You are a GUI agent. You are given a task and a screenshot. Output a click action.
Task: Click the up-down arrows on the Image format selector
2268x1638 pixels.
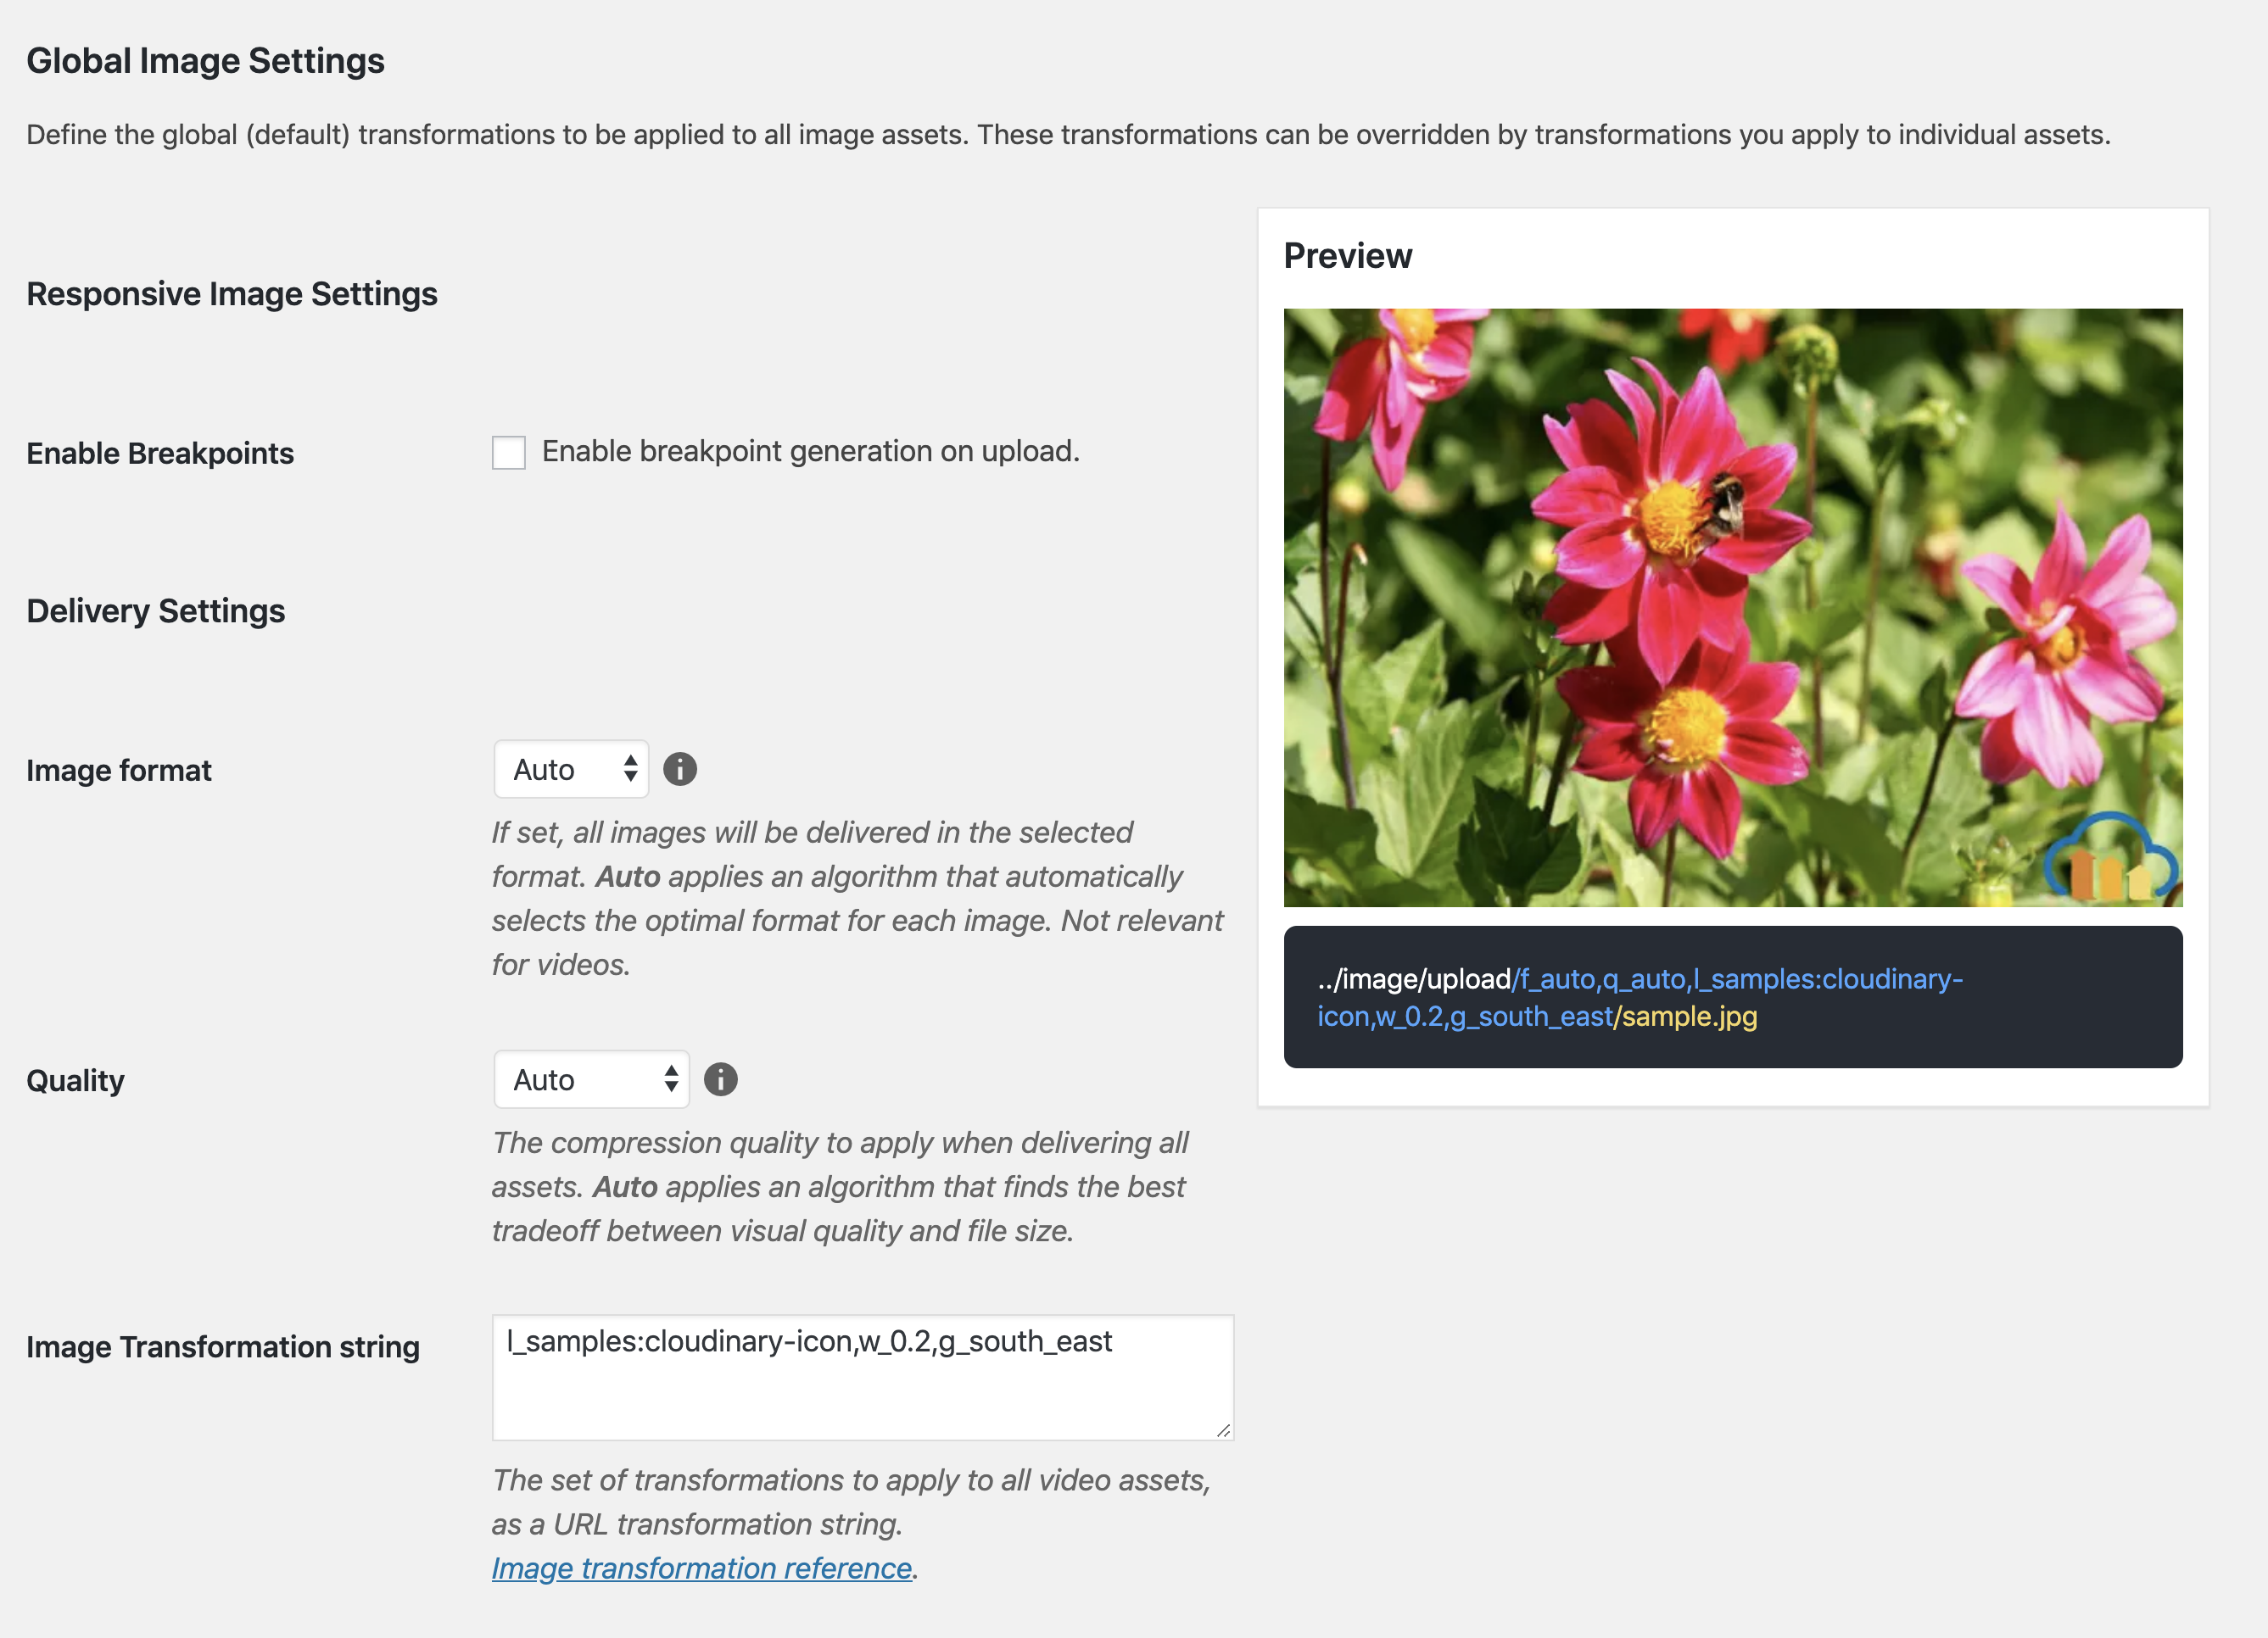(630, 770)
